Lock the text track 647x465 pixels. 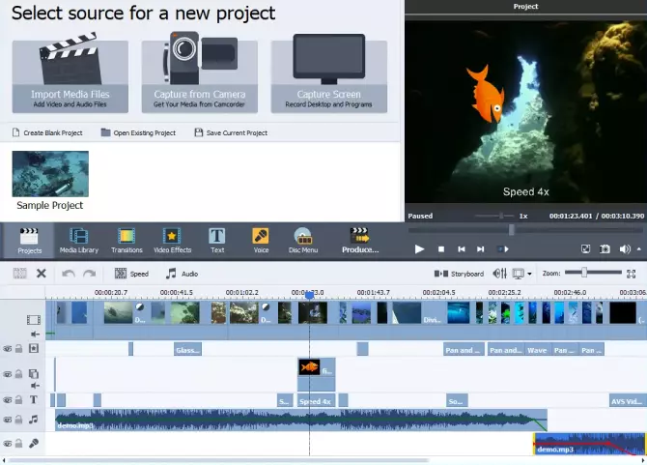pyautogui.click(x=18, y=400)
